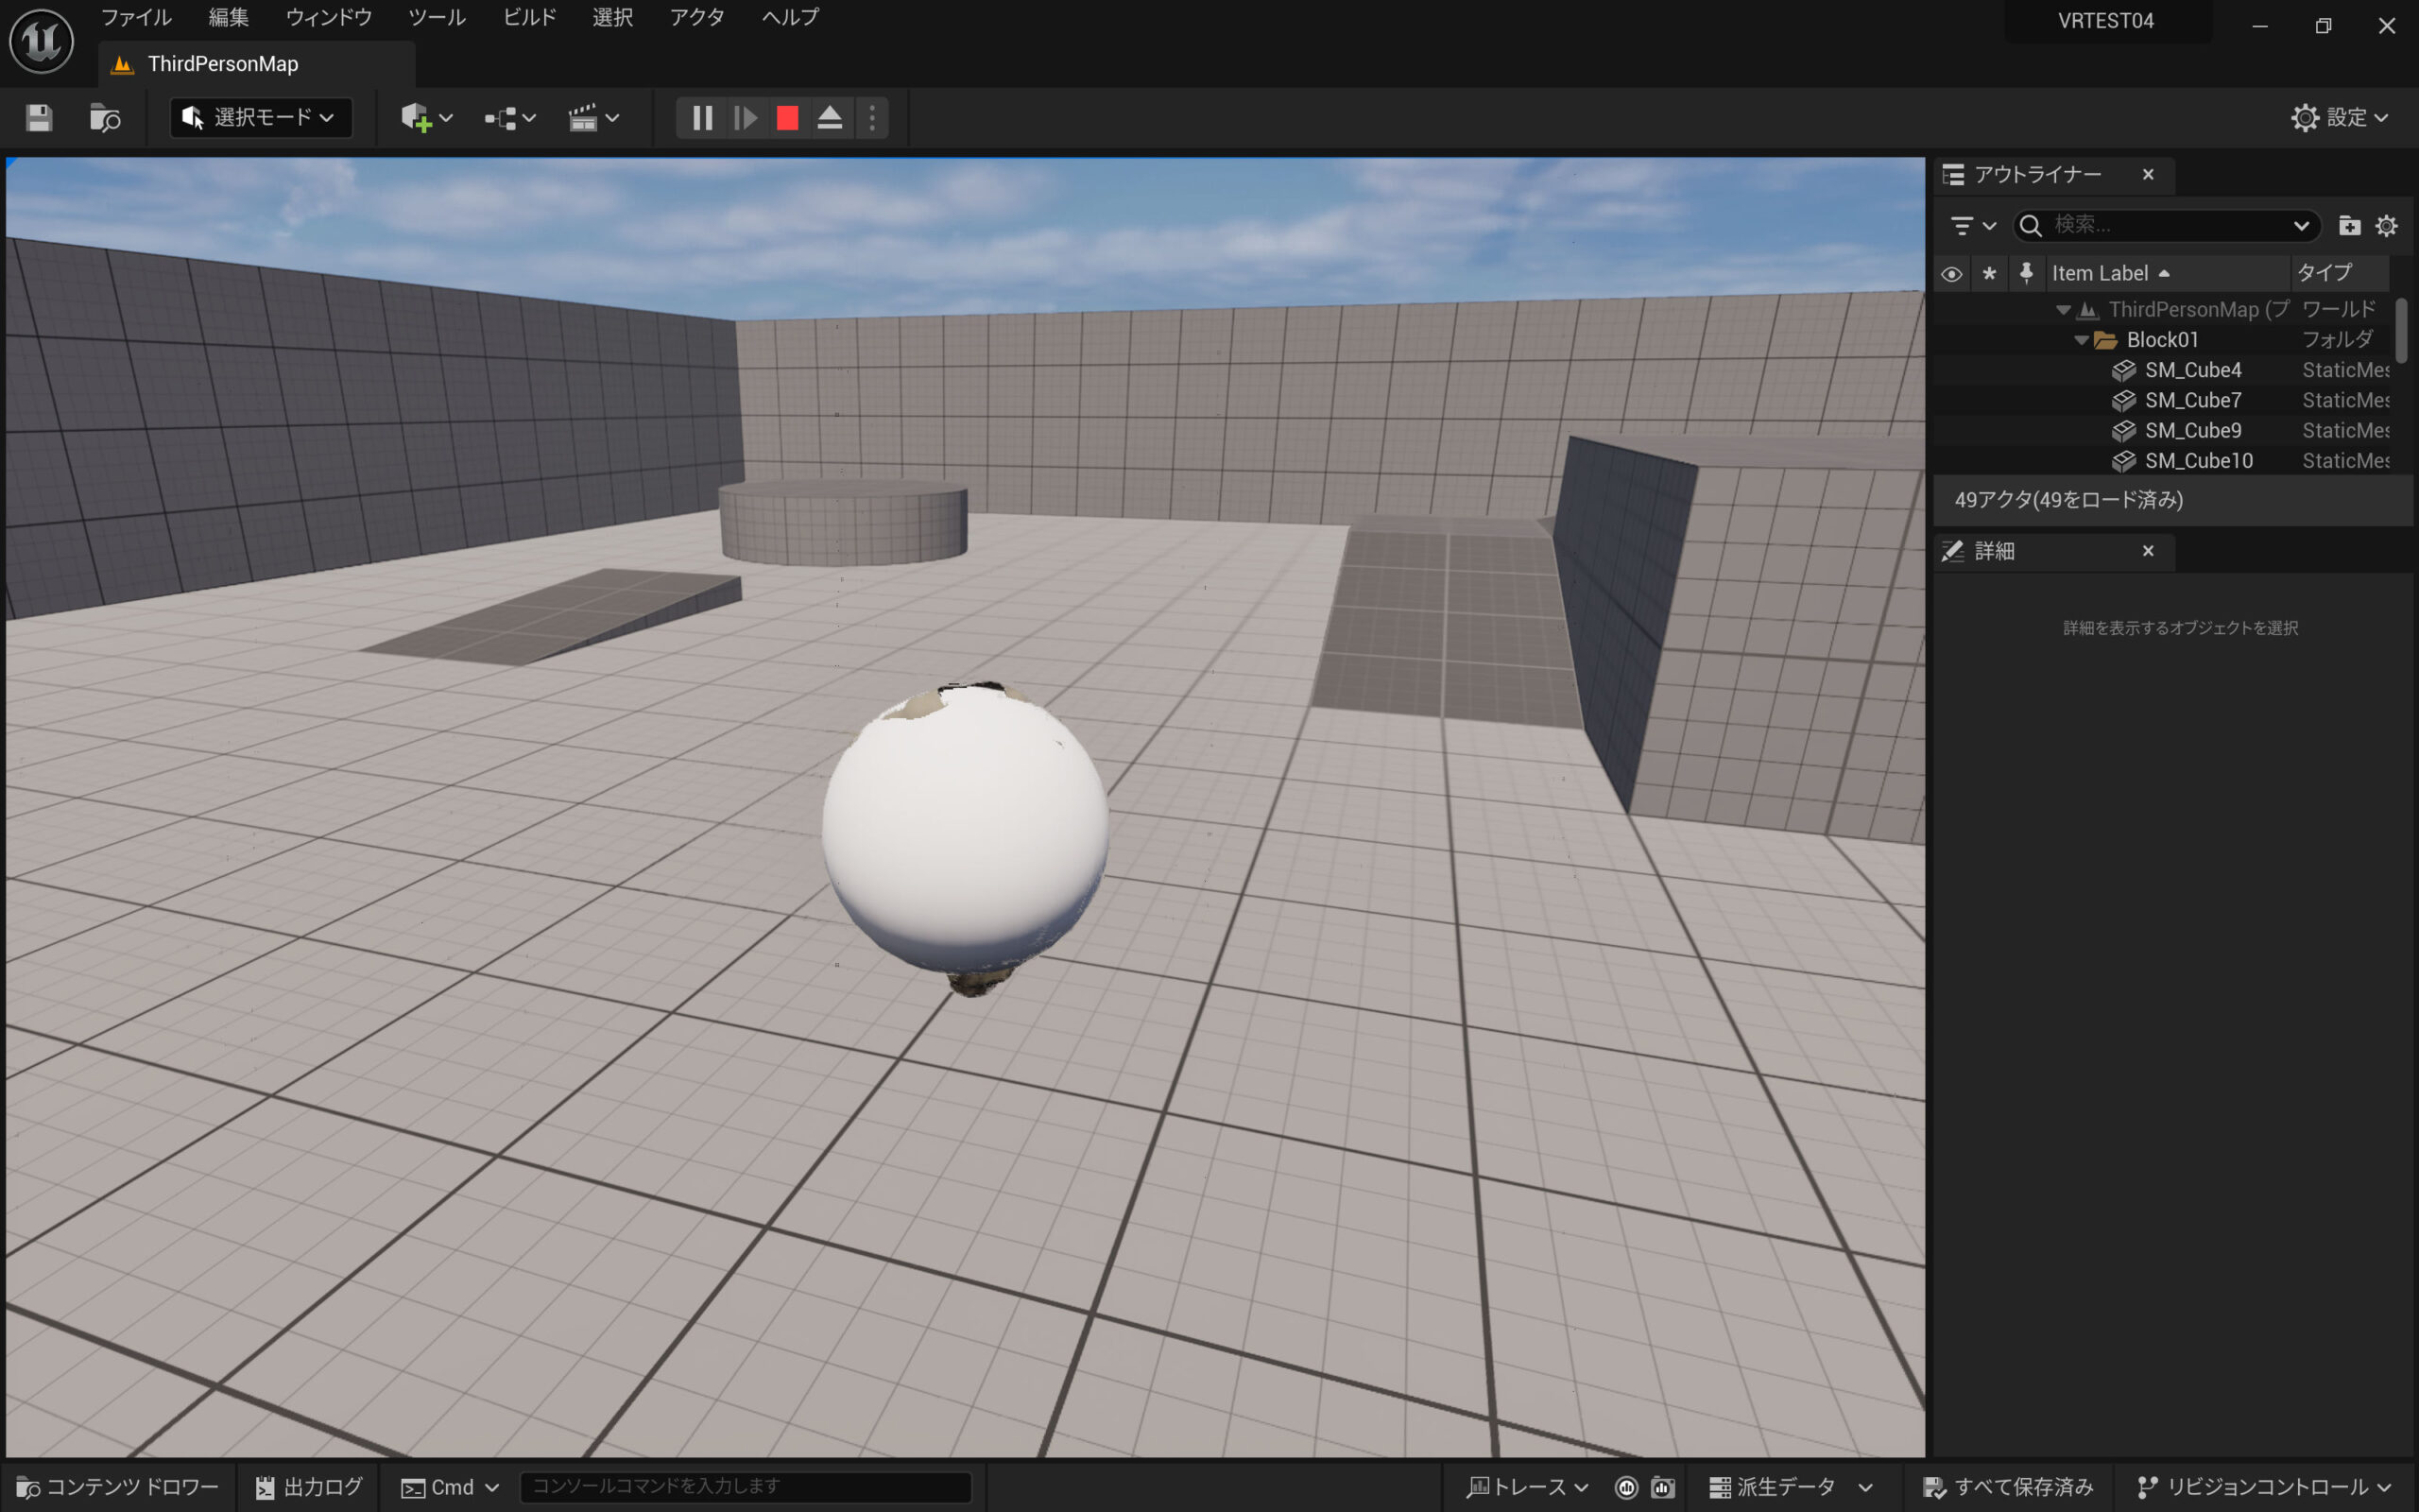Open the ビルド menu
This screenshot has height=1512, width=2419.
coord(529,17)
